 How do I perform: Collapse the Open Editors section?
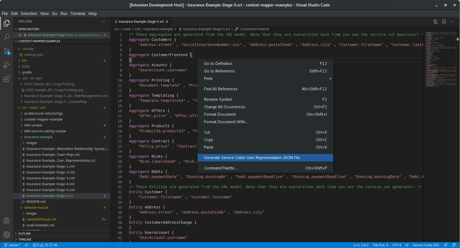[62, 29]
